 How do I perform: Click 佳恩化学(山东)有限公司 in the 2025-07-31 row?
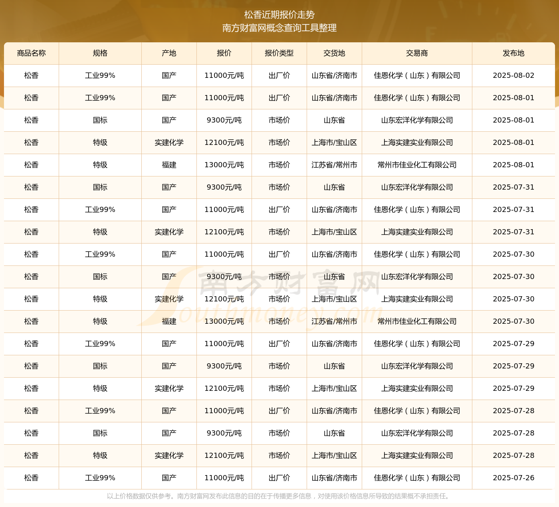point(417,210)
